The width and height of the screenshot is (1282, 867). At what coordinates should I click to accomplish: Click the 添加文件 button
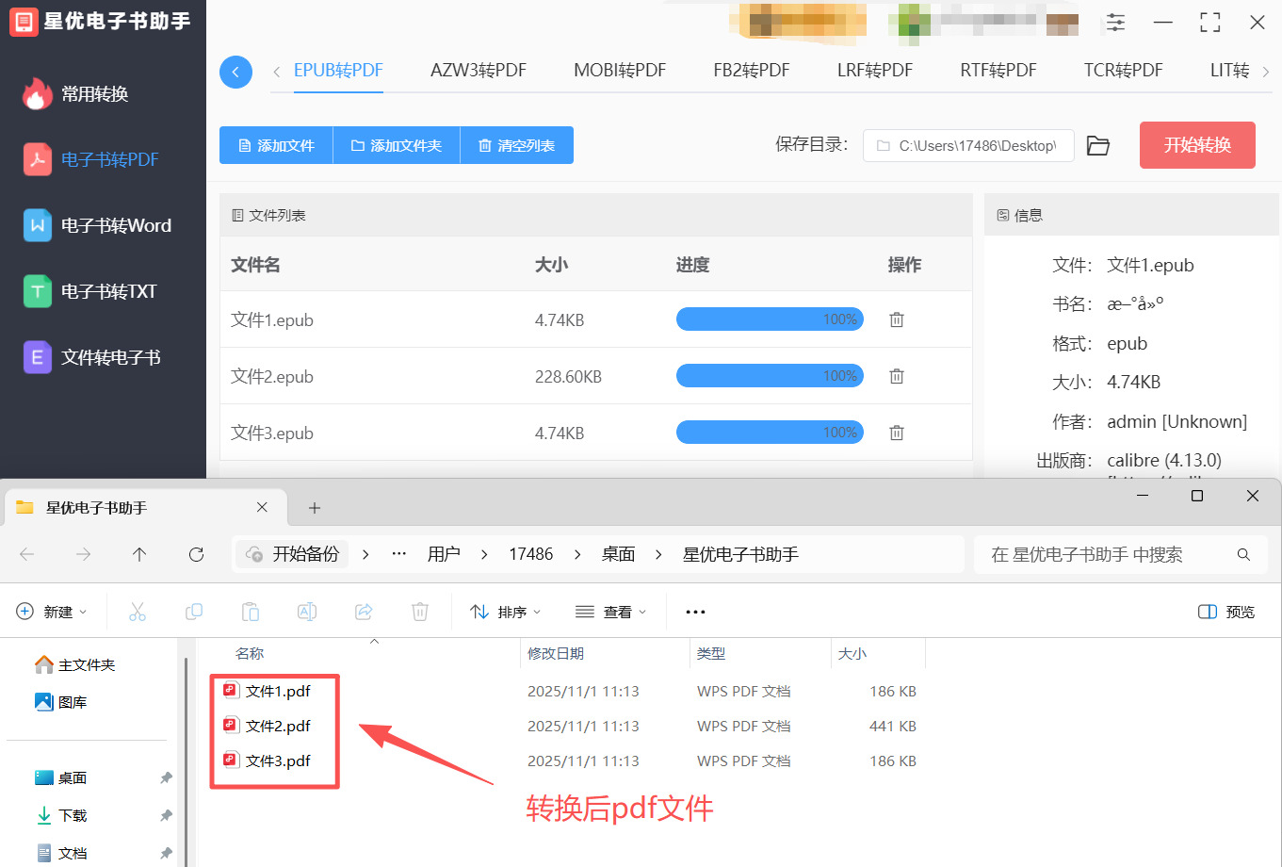tap(276, 145)
